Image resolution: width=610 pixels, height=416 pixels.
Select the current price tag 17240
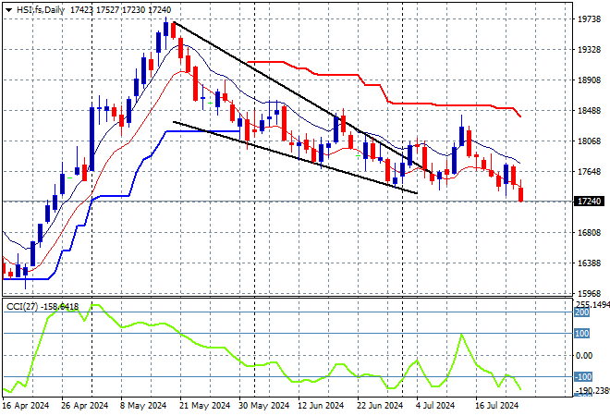point(589,202)
